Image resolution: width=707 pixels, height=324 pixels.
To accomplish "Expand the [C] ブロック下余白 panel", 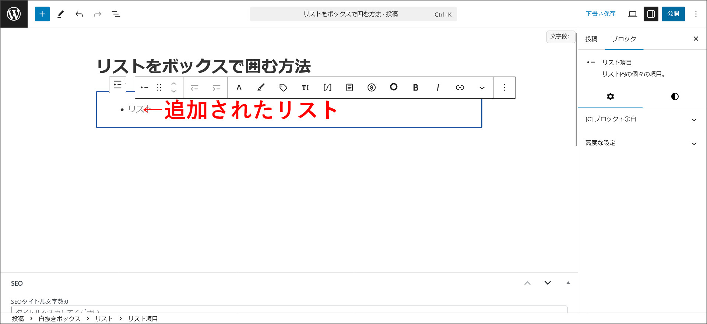I will [642, 119].
